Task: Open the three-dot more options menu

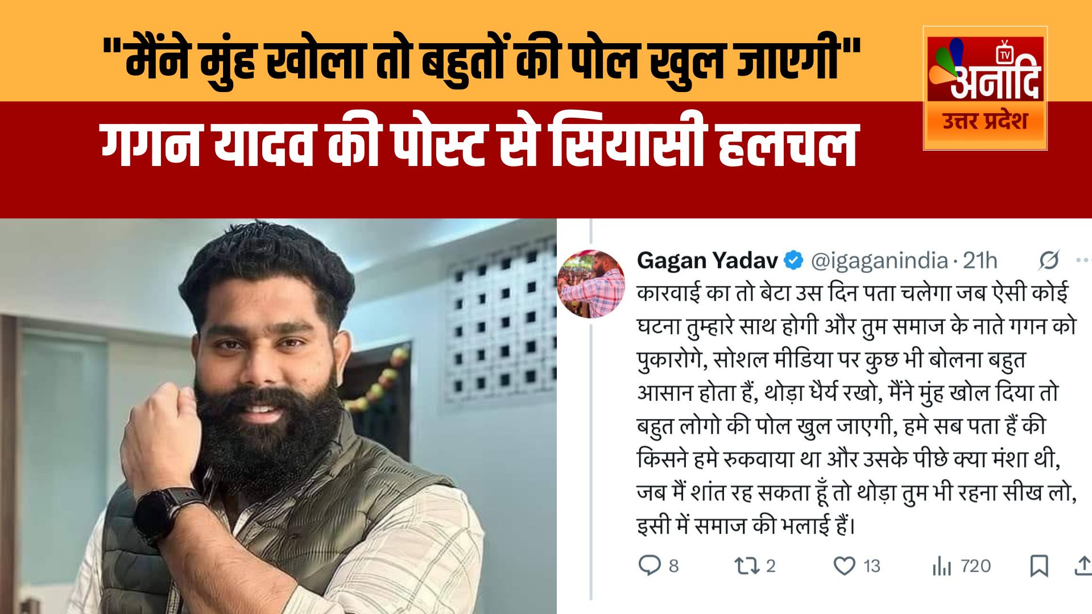Action: [x=1084, y=260]
